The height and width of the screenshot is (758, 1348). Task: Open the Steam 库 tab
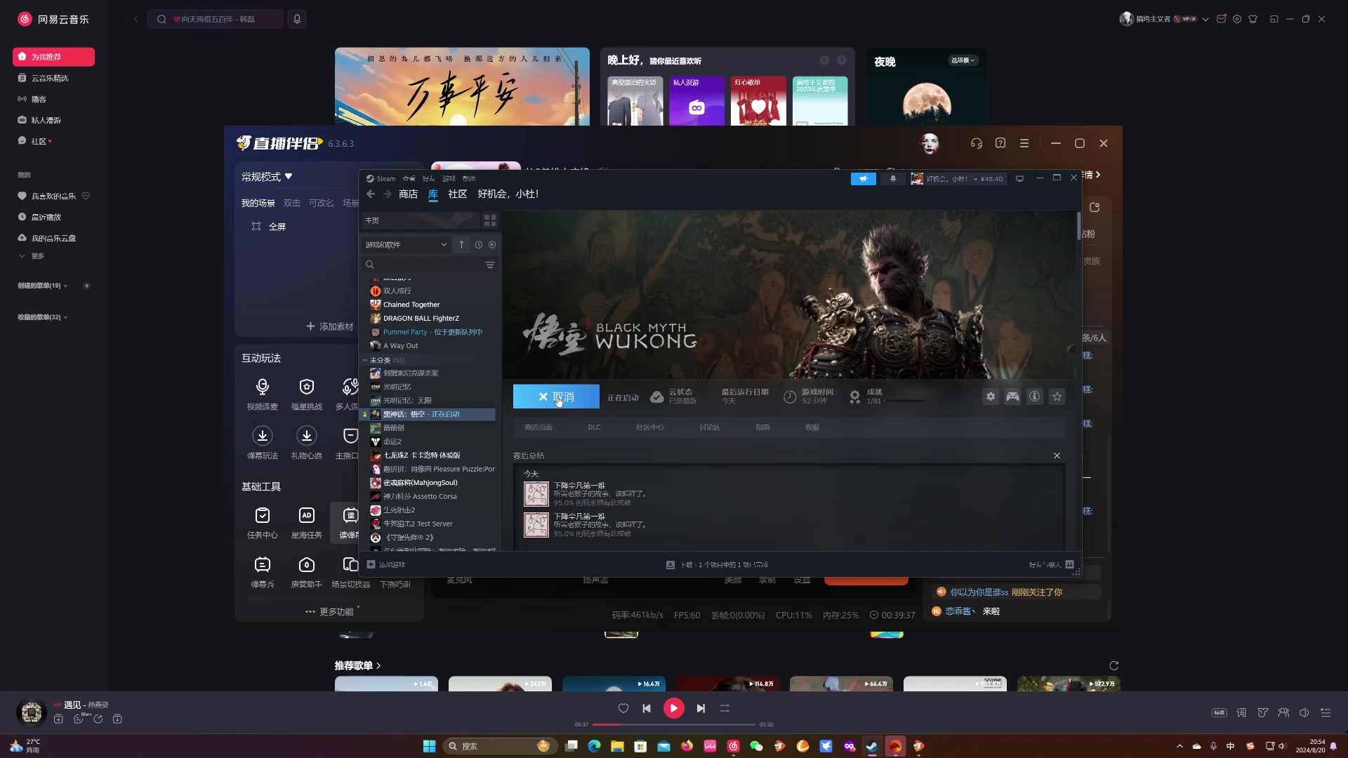point(433,194)
